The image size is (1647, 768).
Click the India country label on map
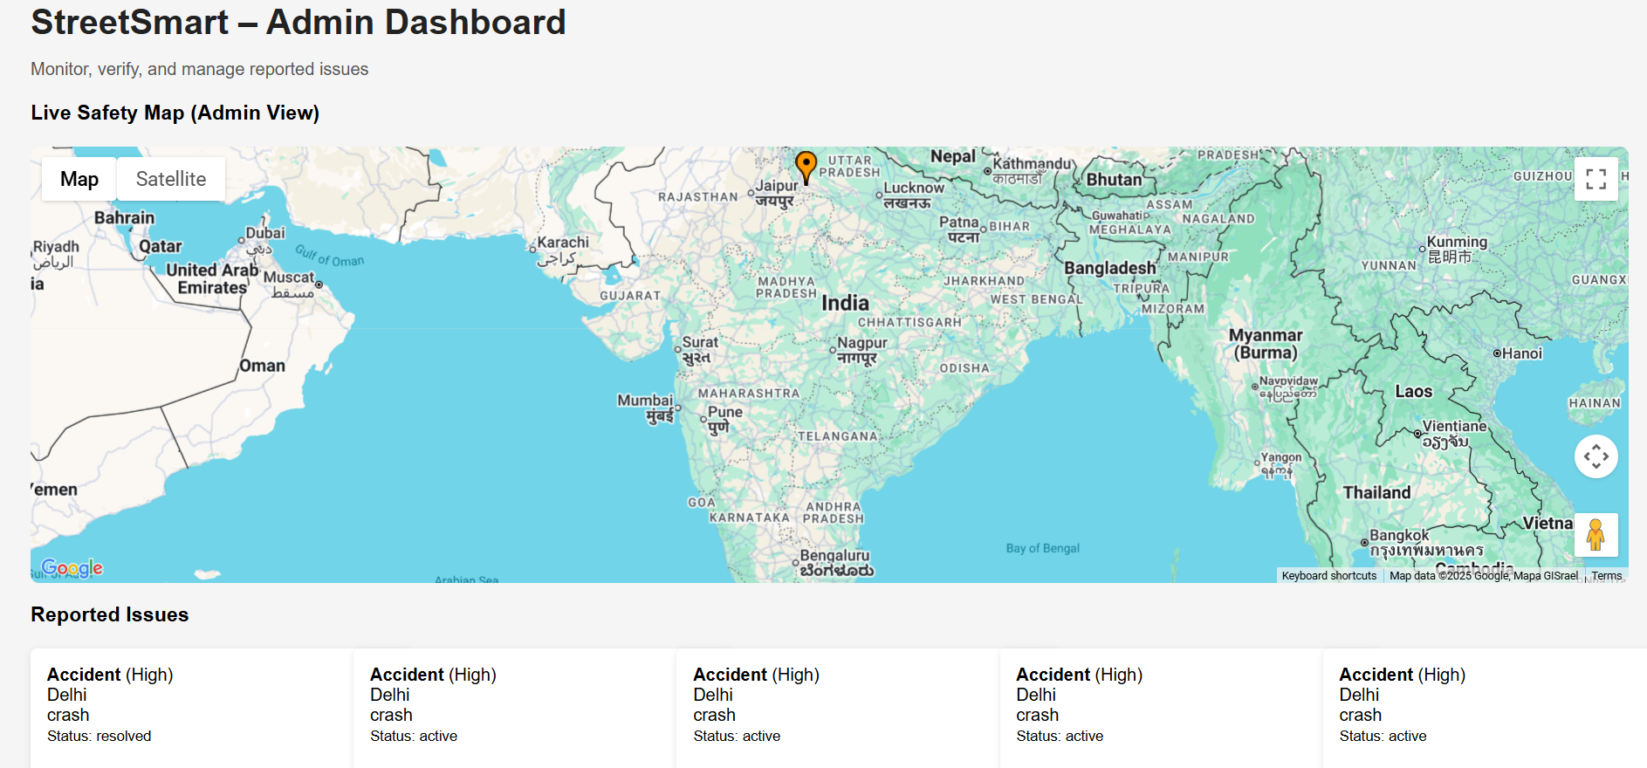[845, 303]
